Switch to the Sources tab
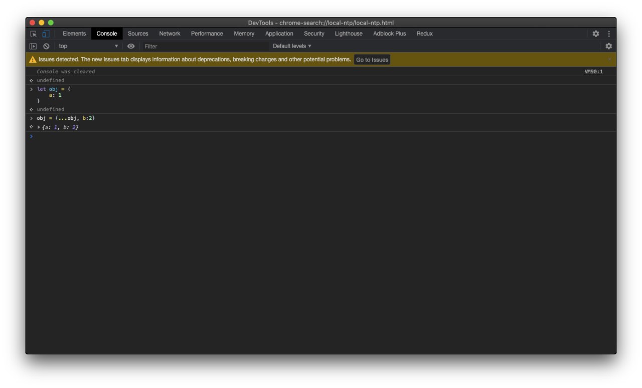 point(138,34)
